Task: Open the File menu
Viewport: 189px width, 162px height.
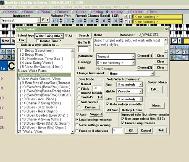Action: (3, 7)
